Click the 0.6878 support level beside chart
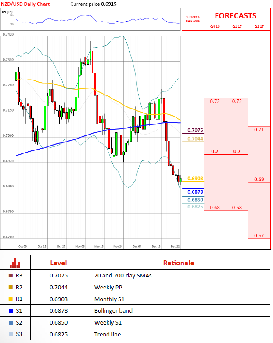 click(x=195, y=192)
